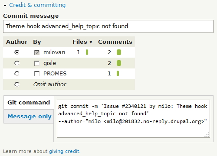Switch to the Message only tab
Image resolution: width=217 pixels, height=156 pixels.
(x=29, y=116)
